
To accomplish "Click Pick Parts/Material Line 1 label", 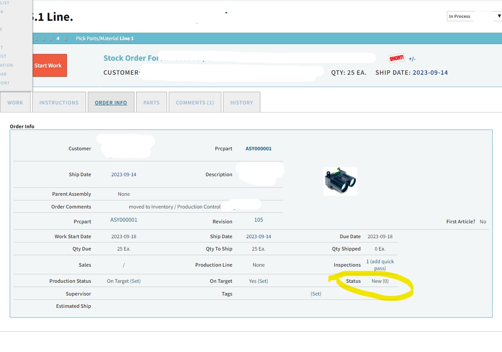I will 105,39.
